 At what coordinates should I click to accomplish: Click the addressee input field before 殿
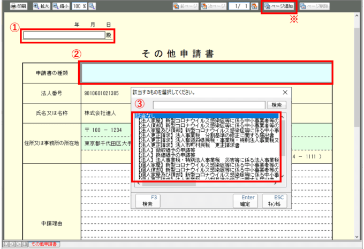[64, 35]
